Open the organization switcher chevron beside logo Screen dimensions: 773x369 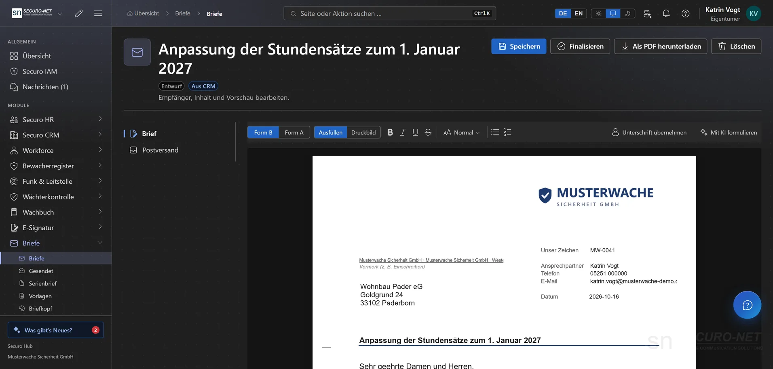pos(60,13)
